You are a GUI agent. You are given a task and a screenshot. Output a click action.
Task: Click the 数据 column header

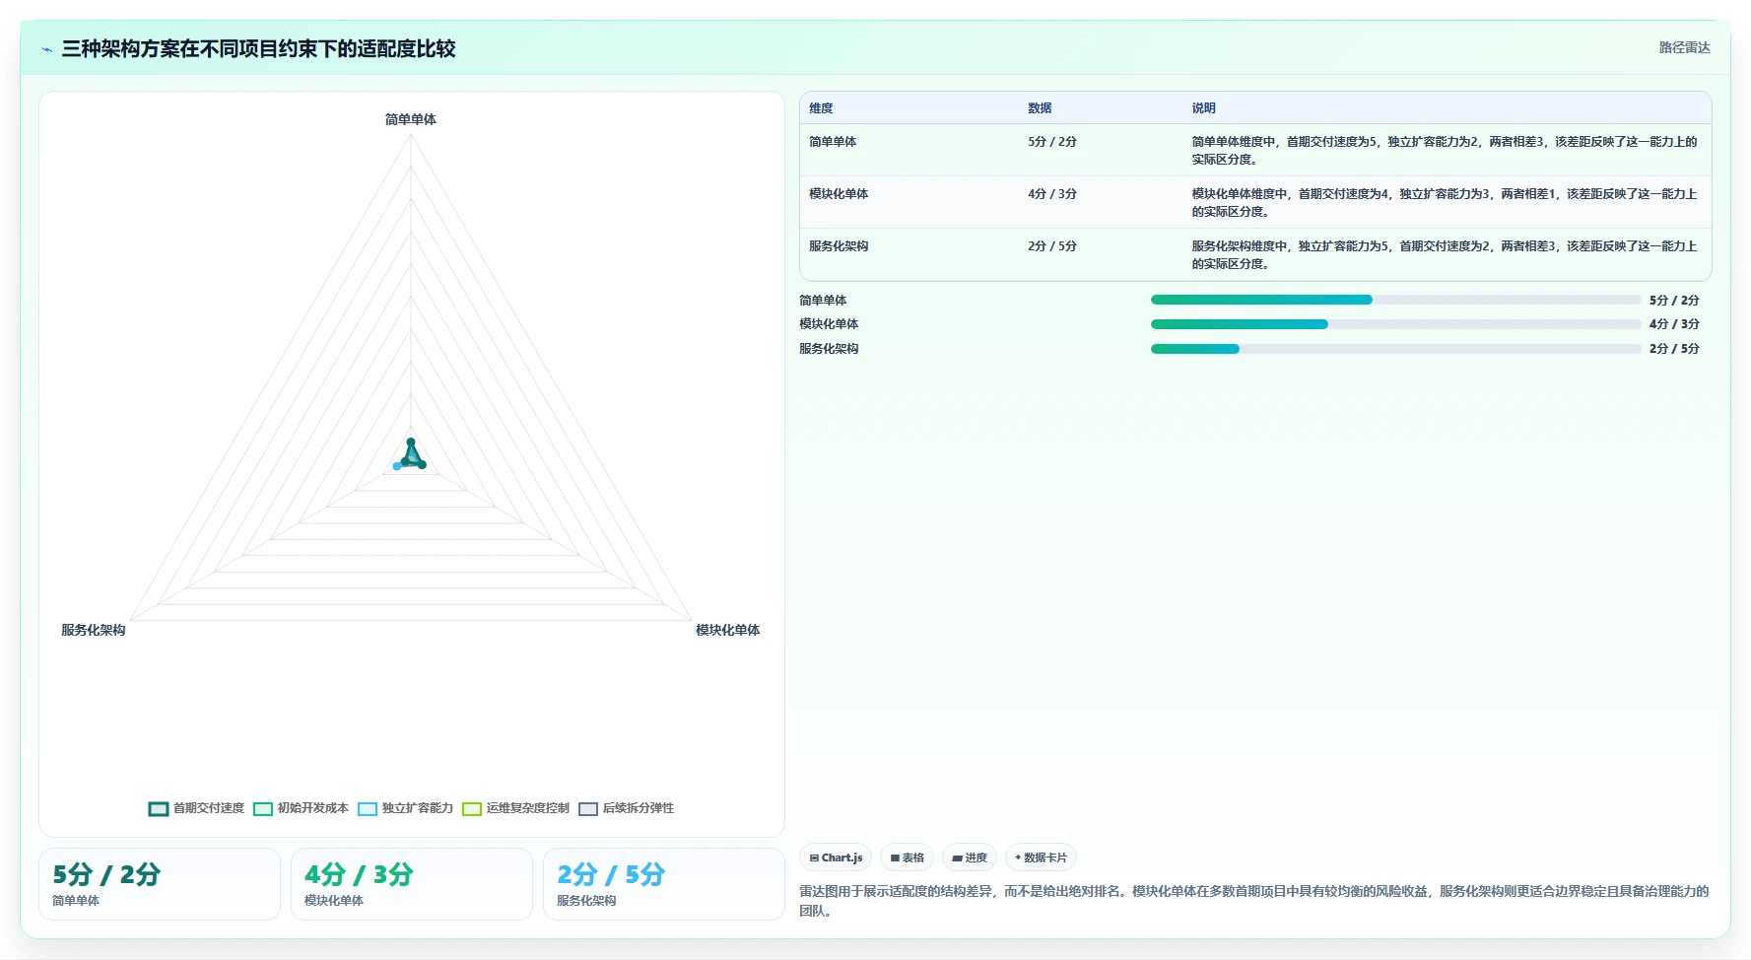click(x=1040, y=108)
